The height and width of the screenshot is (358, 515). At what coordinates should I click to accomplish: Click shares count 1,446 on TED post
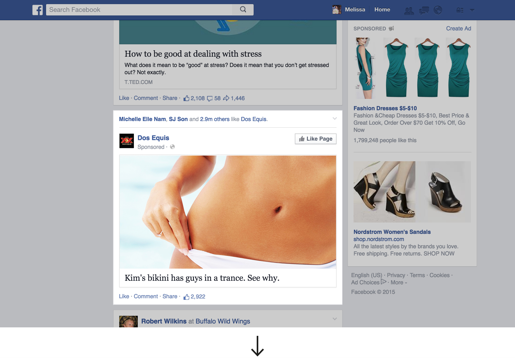coord(234,98)
